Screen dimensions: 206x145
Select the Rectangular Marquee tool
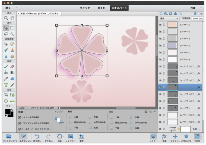[x=12, y=28]
